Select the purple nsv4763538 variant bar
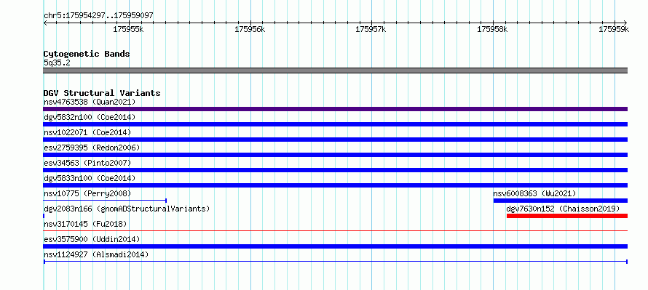 coord(335,109)
